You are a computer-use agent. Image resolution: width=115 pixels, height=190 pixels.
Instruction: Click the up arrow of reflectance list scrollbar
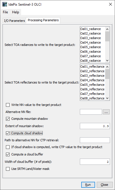107,67
